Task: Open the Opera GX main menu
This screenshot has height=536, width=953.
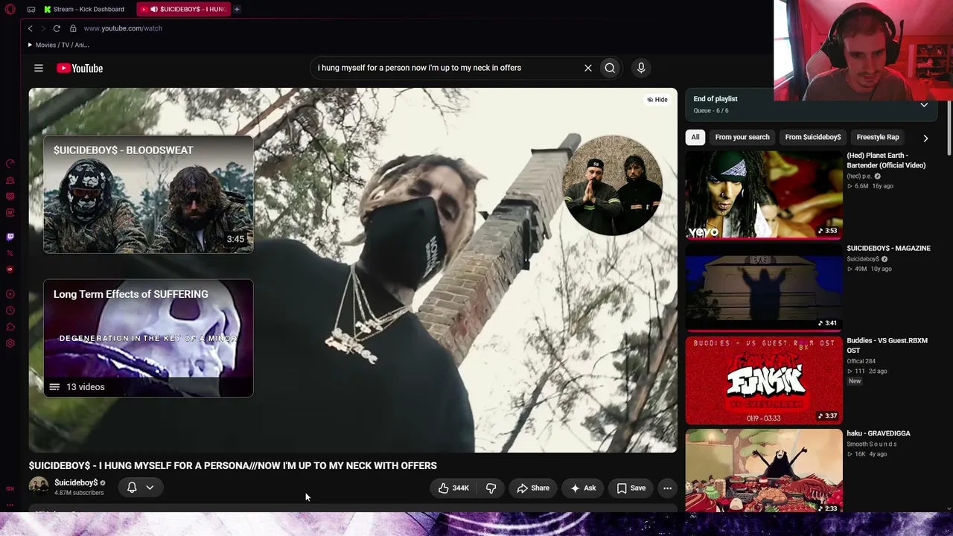Action: coord(10,9)
